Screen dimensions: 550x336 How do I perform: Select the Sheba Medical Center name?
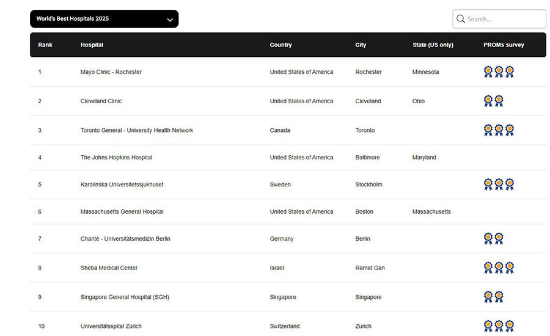[109, 268]
